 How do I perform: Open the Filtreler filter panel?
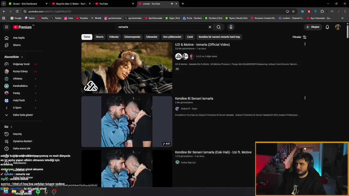(x=299, y=37)
